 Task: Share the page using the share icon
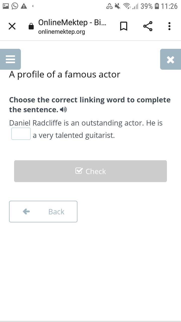tap(148, 26)
